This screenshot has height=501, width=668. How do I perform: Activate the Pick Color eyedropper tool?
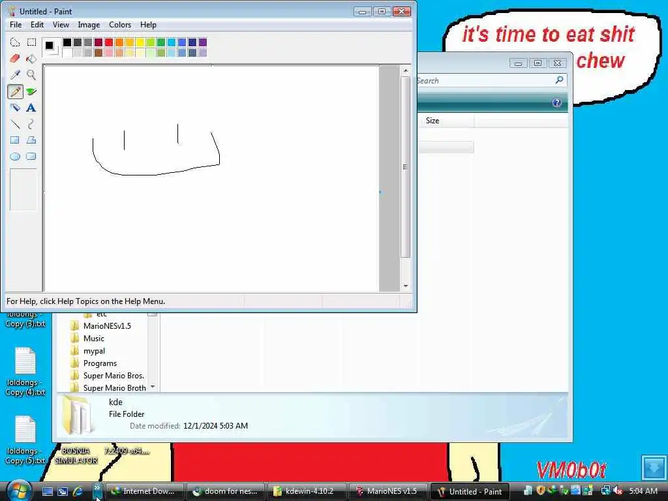click(15, 75)
